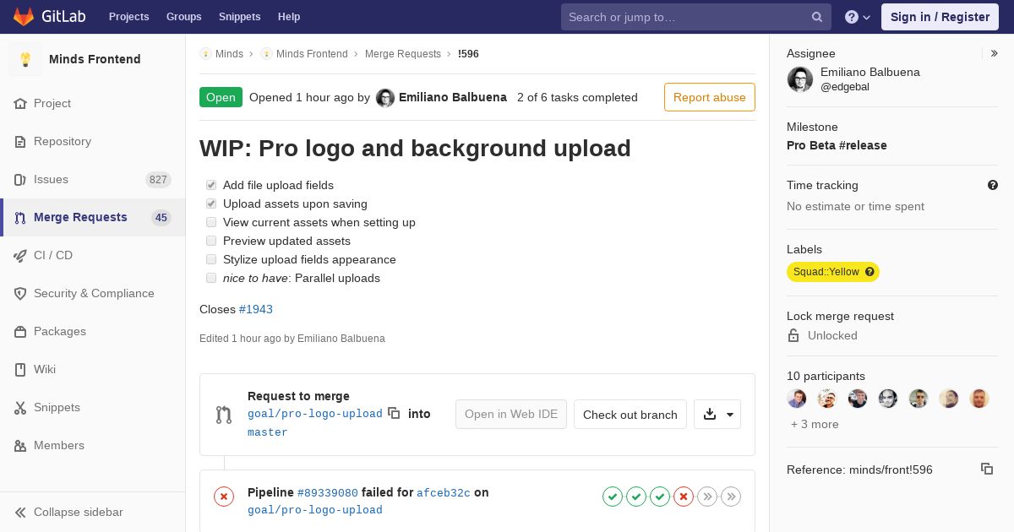Toggle the 'Preview updated assets' checkbox
Viewport: 1014px width, 532px height.
(x=211, y=241)
